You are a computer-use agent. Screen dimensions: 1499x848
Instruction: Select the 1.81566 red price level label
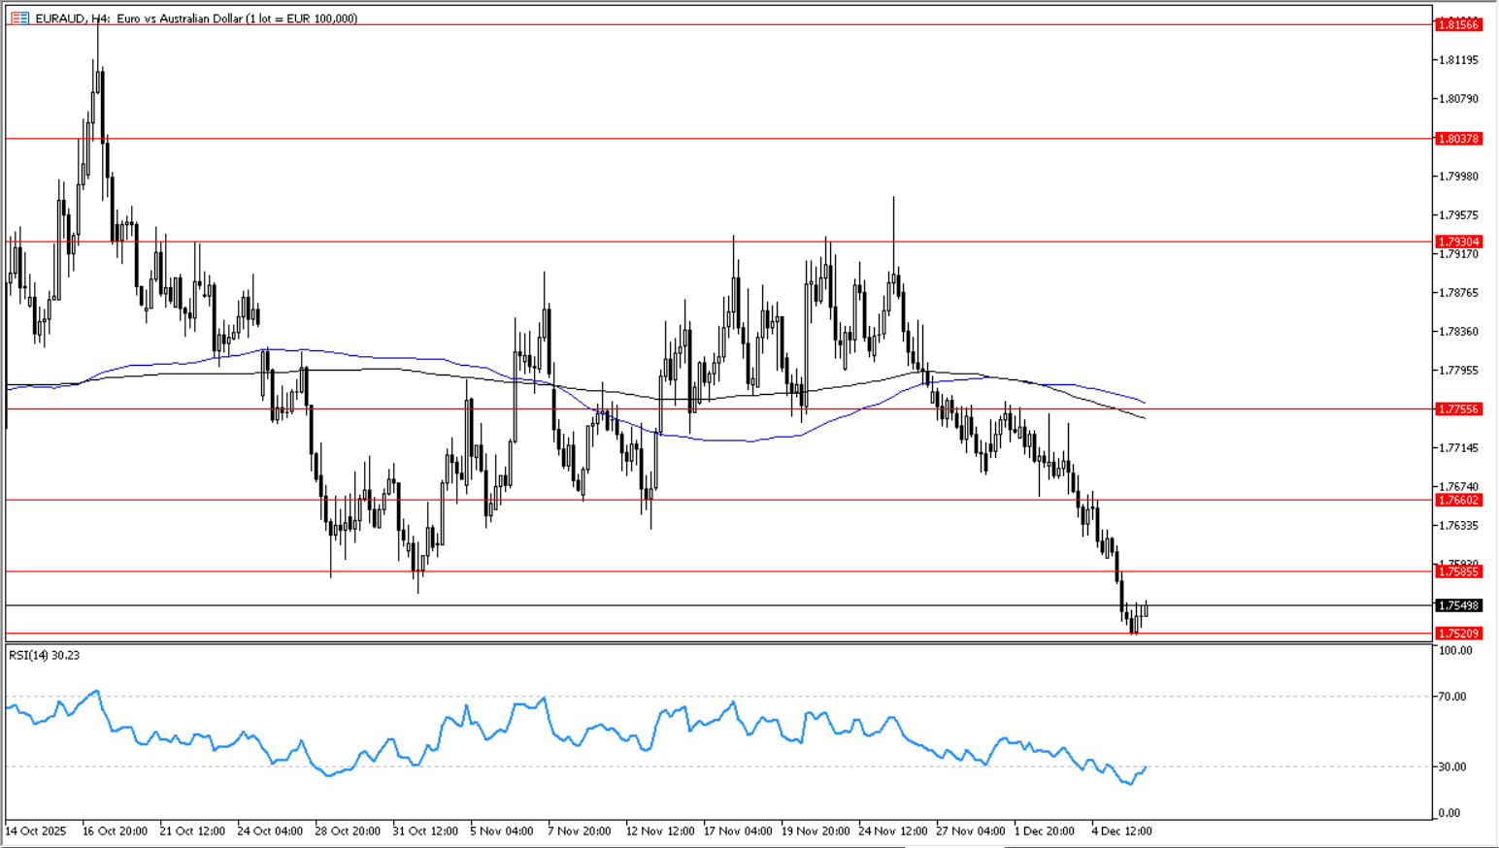click(1458, 24)
